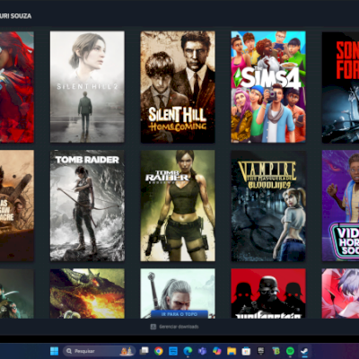
Task: Open the partially visible Sonic Forces cover
Action: (340, 87)
